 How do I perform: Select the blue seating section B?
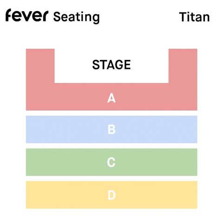[x=111, y=129]
